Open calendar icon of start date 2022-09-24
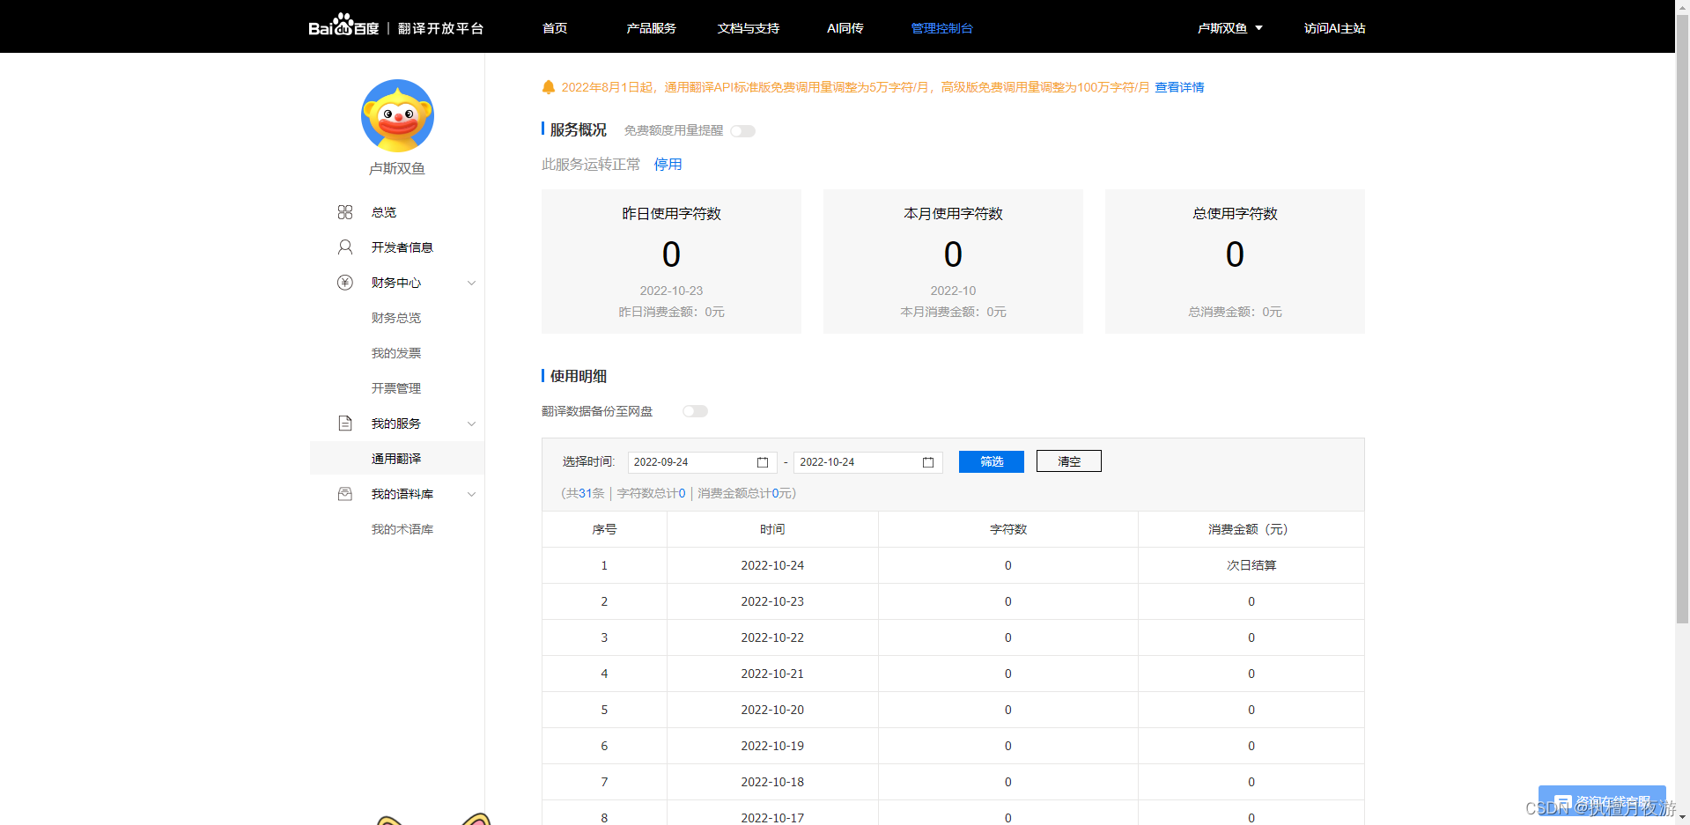This screenshot has width=1690, height=825. (763, 462)
